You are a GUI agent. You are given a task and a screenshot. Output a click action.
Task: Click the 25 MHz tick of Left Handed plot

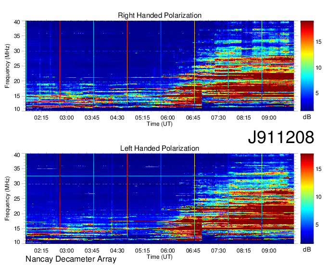[17, 199]
